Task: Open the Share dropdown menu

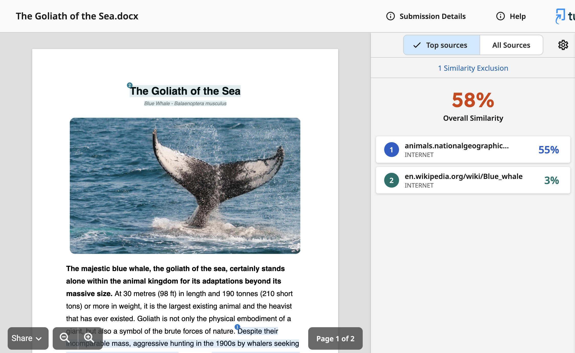Action: 28,338
